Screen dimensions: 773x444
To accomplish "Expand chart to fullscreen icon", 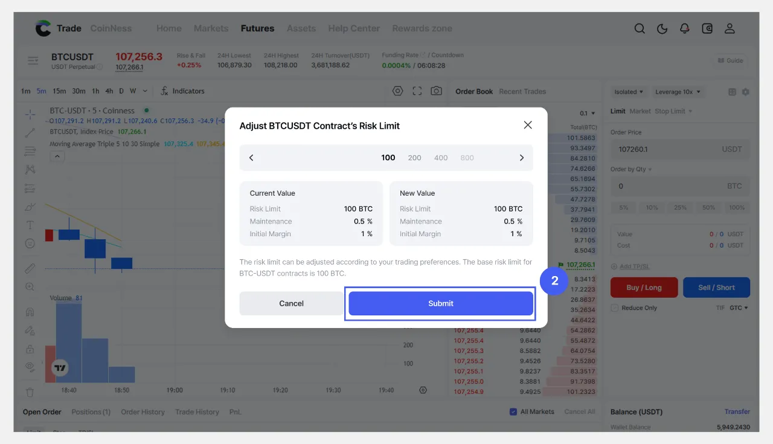I will click(417, 91).
